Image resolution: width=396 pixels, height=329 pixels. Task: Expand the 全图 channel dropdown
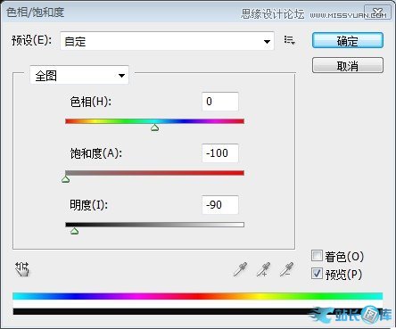[79, 76]
